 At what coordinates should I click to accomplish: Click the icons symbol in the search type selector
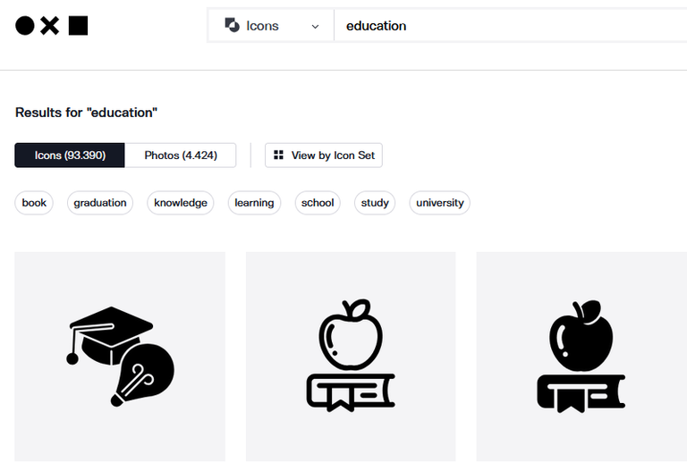[x=232, y=26]
